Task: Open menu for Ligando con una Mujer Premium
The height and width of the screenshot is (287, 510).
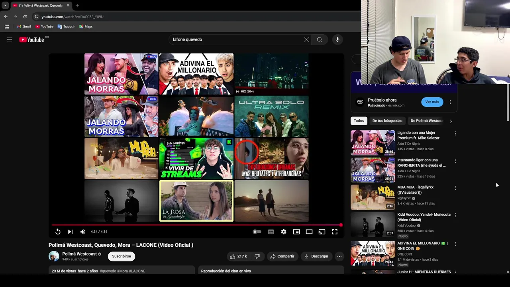Action: [455, 134]
